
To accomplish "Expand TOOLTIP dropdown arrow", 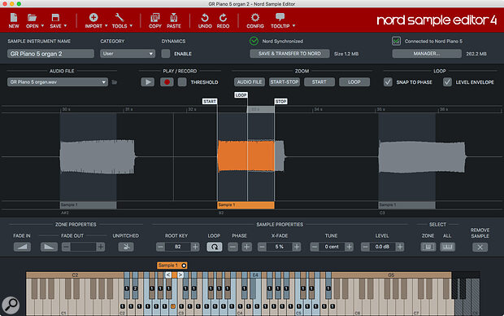I will [x=293, y=26].
